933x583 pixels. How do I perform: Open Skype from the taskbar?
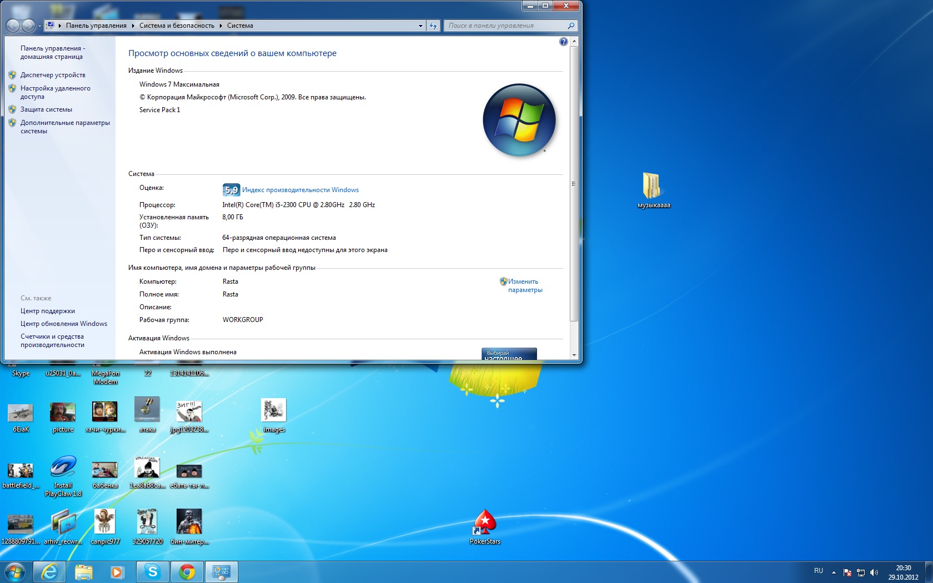click(152, 572)
